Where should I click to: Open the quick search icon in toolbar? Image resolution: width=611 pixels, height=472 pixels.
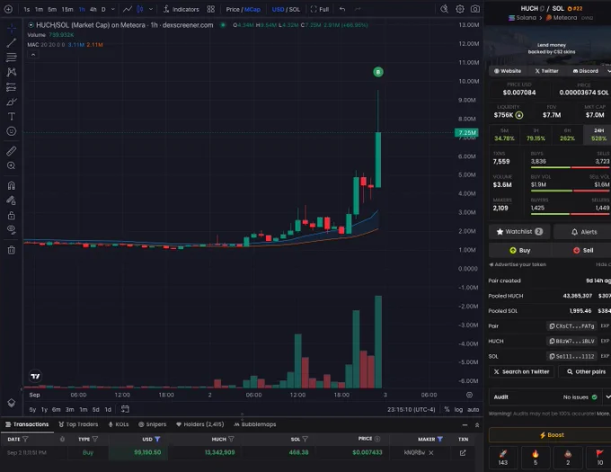click(444, 9)
